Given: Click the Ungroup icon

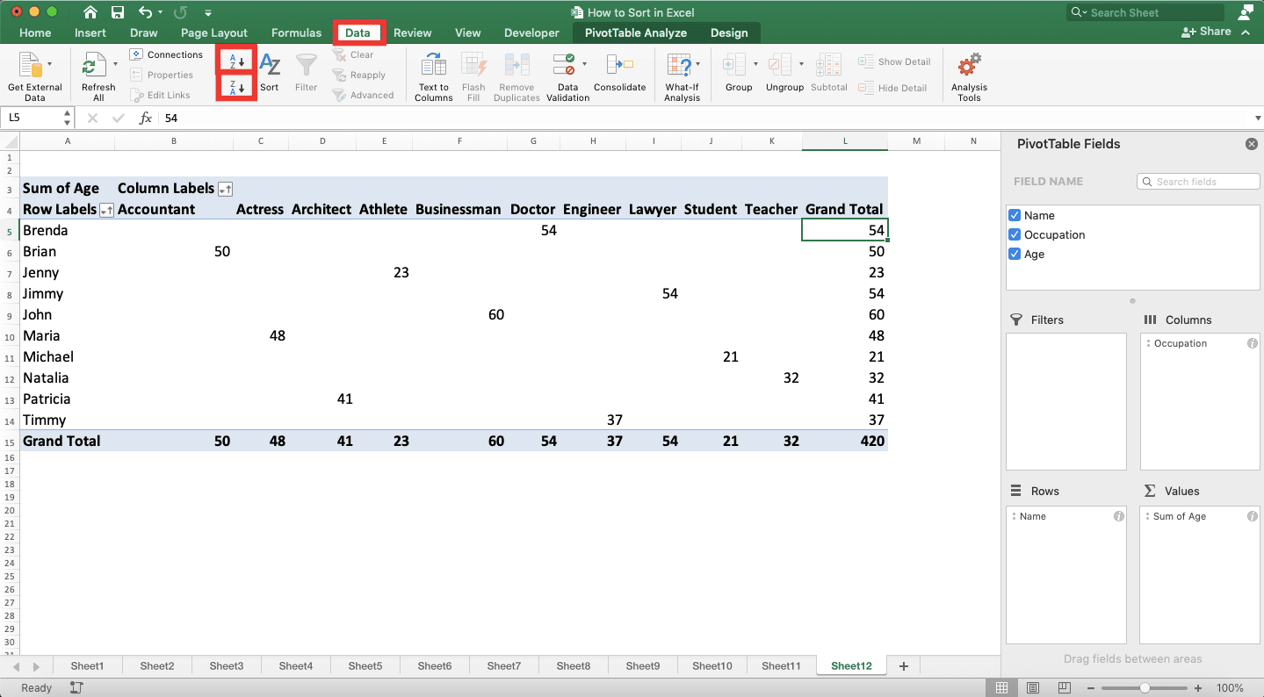Looking at the screenshot, I should 779,65.
